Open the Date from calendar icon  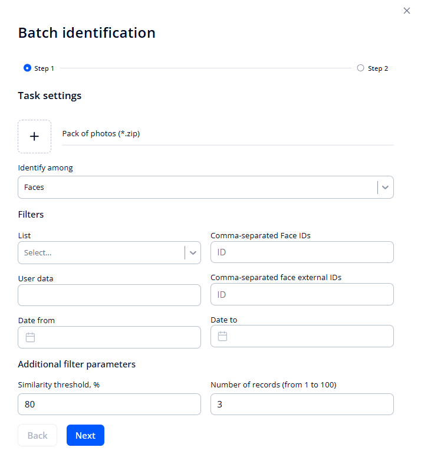[x=31, y=337]
